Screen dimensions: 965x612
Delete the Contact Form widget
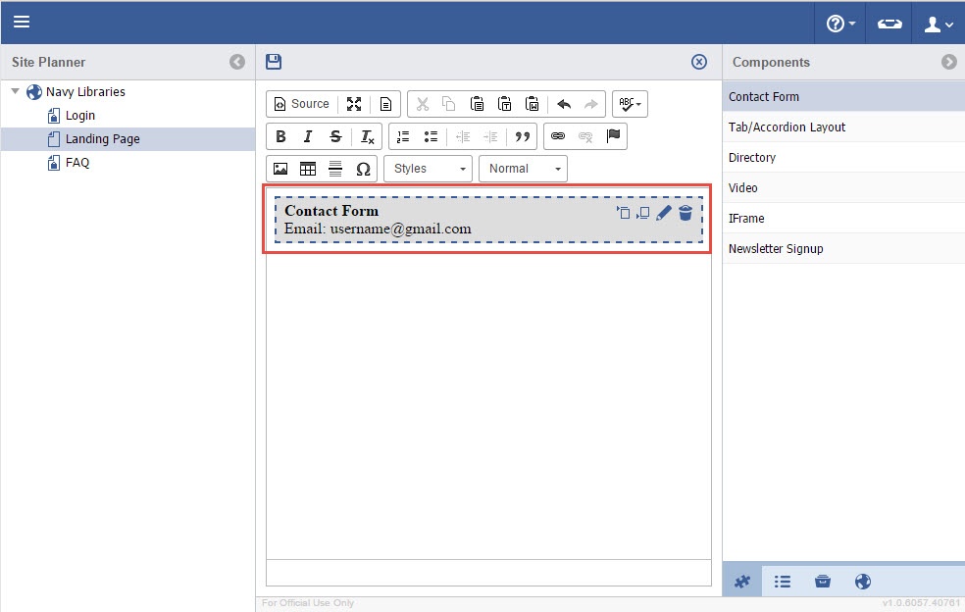click(x=686, y=213)
